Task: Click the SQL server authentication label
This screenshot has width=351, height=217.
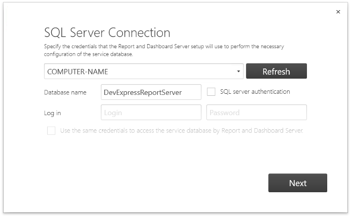Action: coord(255,91)
